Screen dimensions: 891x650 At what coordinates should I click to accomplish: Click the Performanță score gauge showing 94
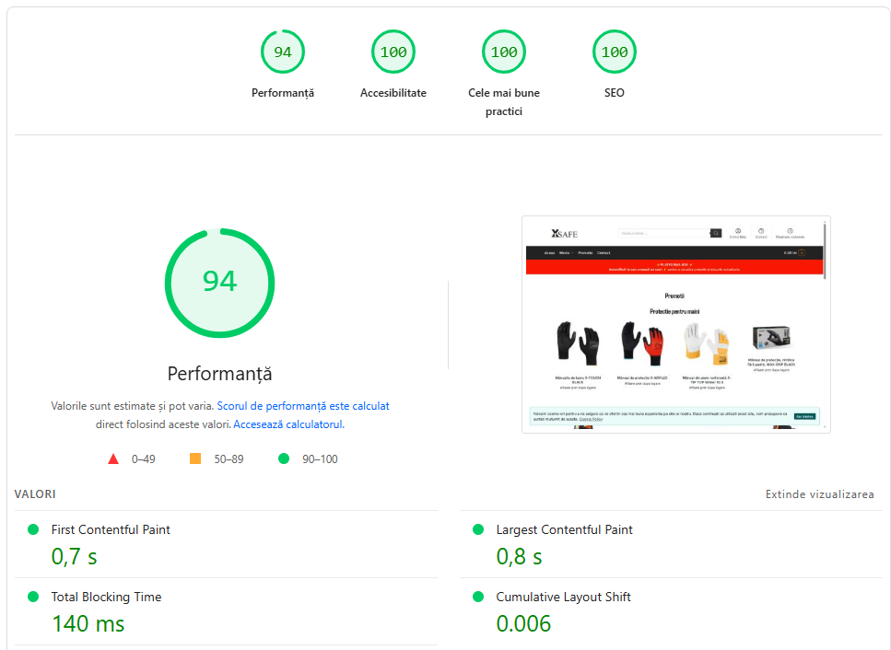pyautogui.click(x=283, y=52)
